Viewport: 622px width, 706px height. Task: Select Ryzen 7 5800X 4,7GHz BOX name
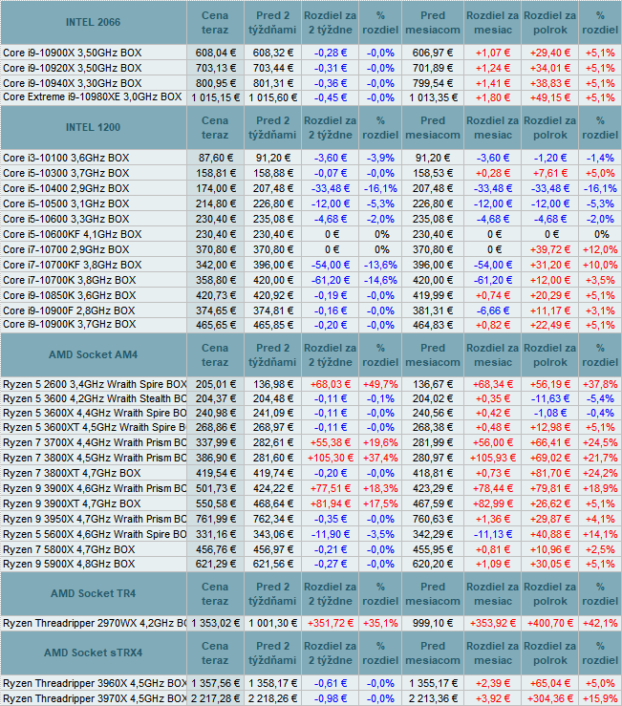click(x=69, y=550)
